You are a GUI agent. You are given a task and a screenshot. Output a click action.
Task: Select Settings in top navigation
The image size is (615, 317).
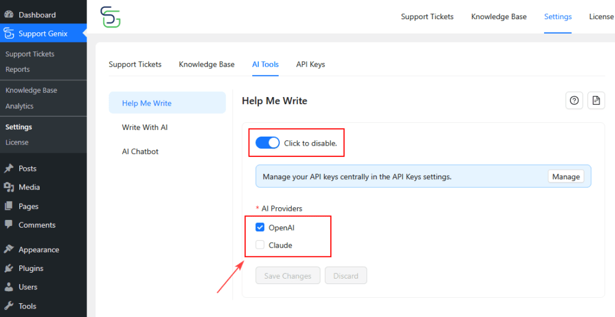[x=558, y=17]
